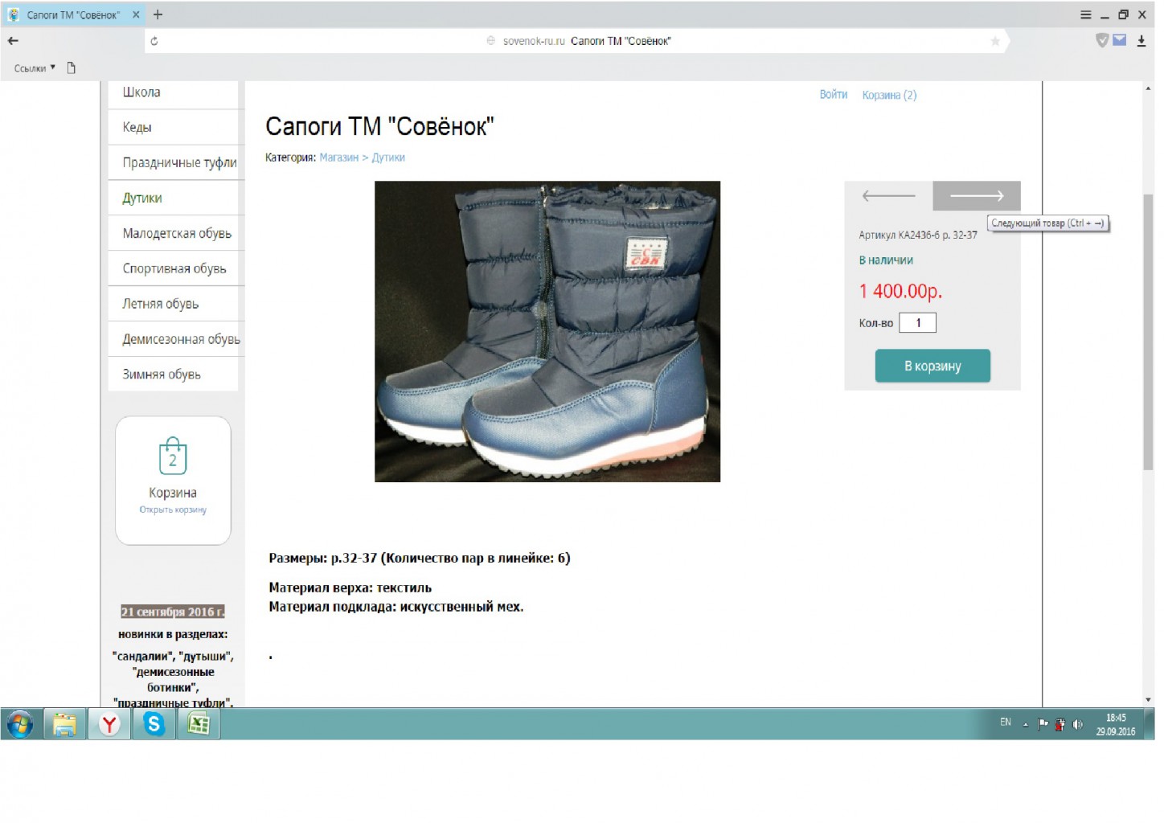The image size is (1164, 823).
Task: Click the boots product image
Action: pyautogui.click(x=547, y=331)
